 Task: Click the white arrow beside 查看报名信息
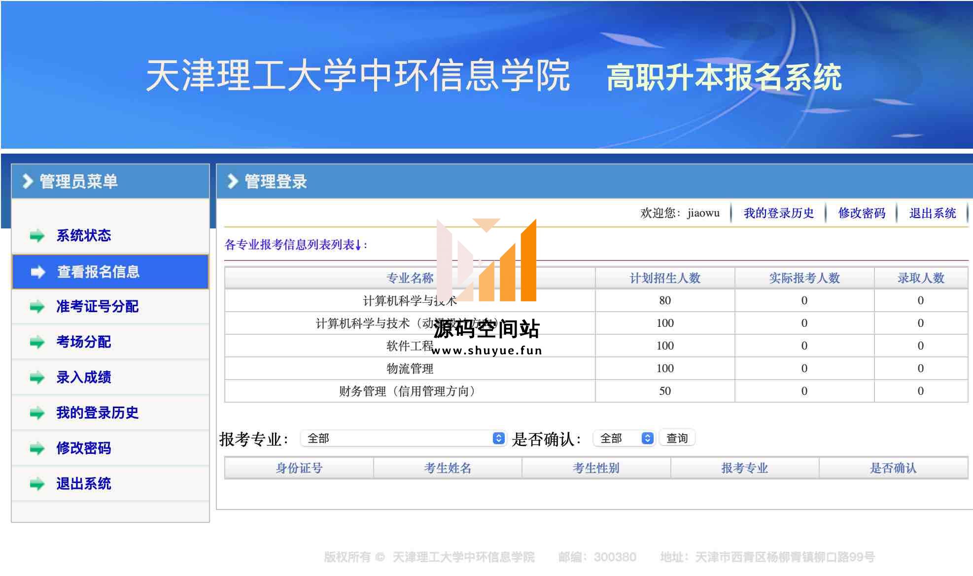coord(38,272)
